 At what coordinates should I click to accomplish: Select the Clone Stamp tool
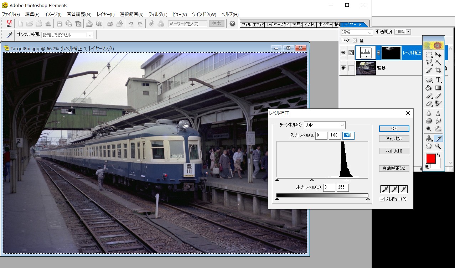[429, 138]
